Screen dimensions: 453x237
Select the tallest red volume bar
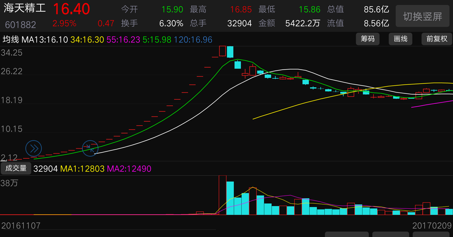[x=222, y=195]
